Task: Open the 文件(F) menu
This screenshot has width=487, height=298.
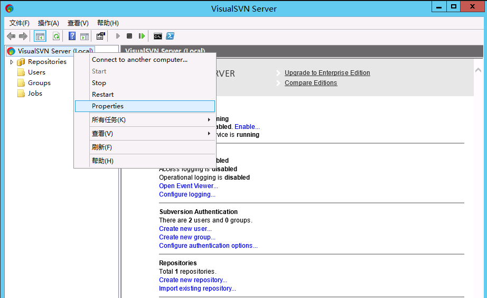Action: pyautogui.click(x=19, y=23)
